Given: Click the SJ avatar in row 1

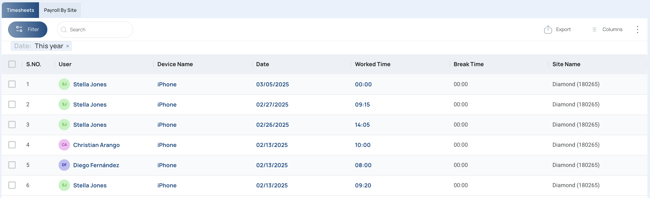Looking at the screenshot, I should click(64, 84).
